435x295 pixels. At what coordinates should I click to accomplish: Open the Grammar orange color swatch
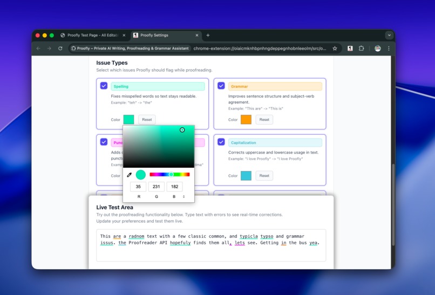coord(246,120)
